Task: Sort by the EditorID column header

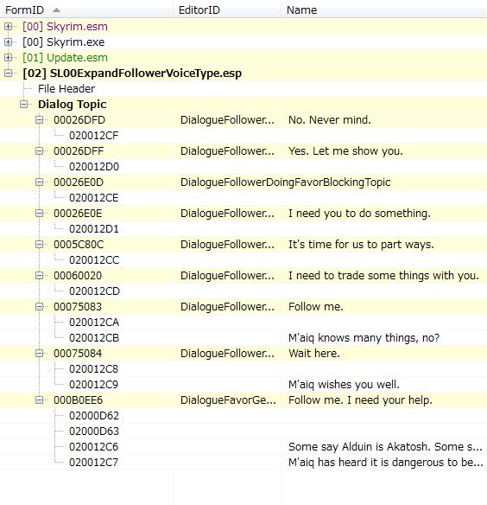Action: pos(227,10)
